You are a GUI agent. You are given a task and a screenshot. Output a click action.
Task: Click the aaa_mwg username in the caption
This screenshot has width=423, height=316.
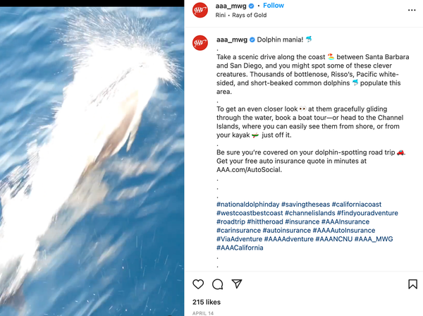coord(232,39)
